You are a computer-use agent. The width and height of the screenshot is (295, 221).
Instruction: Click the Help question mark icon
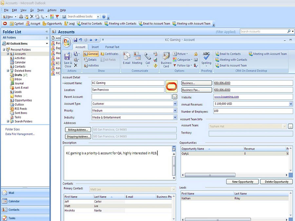pos(104,17)
